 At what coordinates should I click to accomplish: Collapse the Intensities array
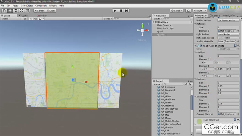tap(195, 97)
